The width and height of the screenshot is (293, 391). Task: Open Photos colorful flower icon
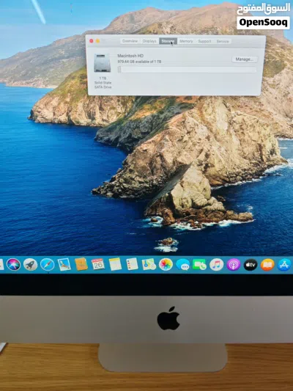(166, 264)
